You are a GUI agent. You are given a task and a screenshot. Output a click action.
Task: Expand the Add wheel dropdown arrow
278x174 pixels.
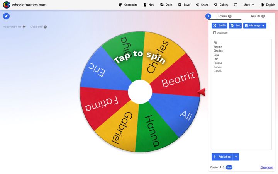point(236,157)
